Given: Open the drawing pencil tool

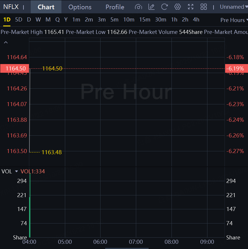Looking at the screenshot, I should pyautogui.click(x=151, y=7).
